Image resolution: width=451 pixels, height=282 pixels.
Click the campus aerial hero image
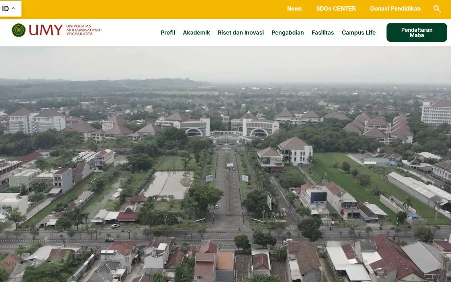point(225,164)
